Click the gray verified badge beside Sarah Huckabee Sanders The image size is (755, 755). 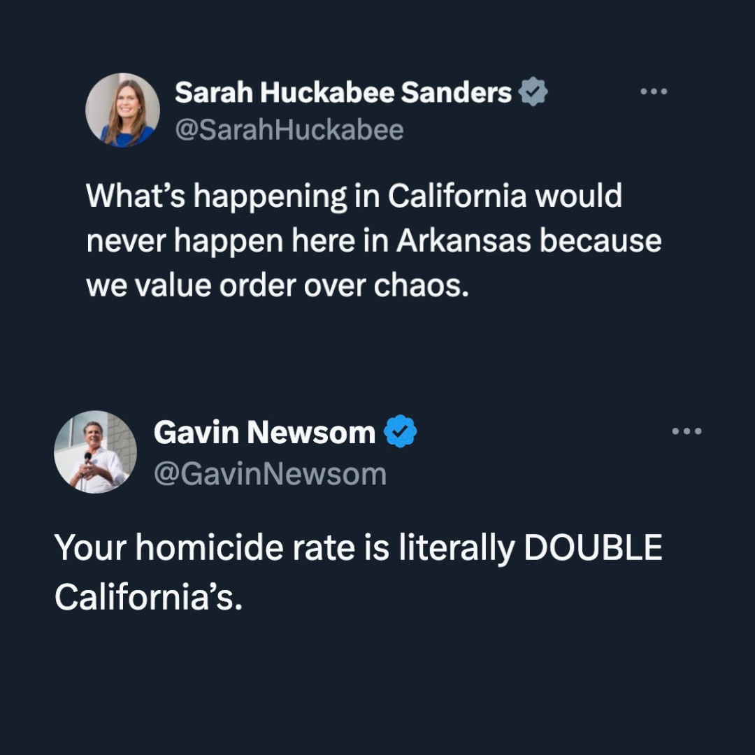coord(533,92)
